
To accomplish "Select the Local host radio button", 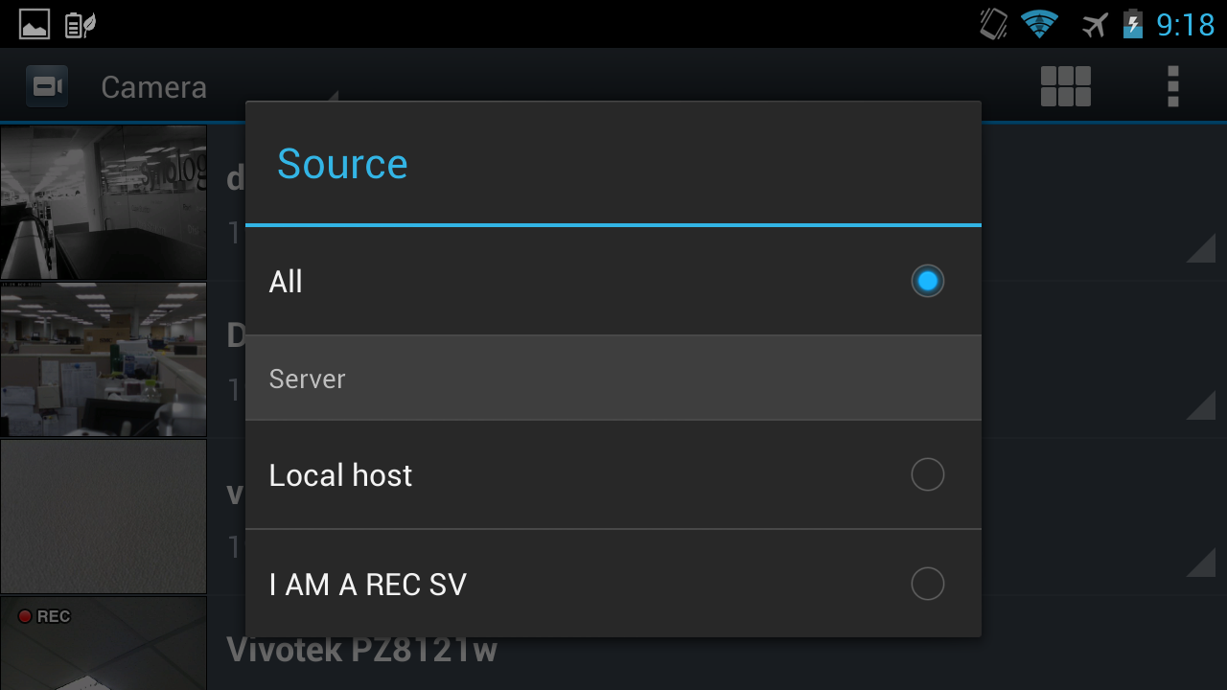I will pos(926,474).
